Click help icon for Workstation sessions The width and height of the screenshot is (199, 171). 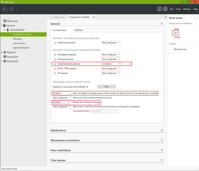pos(55,55)
